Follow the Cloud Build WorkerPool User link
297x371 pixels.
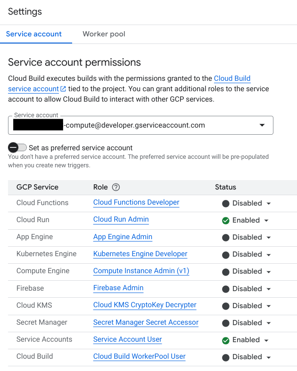pos(139,356)
